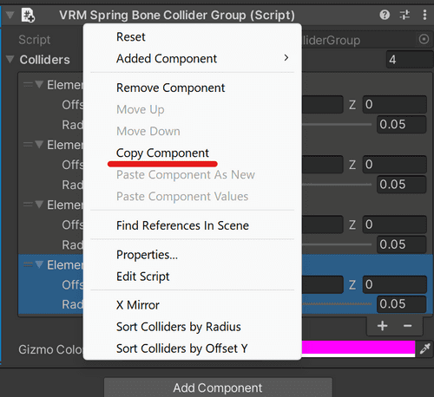Use the eyedropper beside Gizmo Color
This screenshot has width=434, height=397.
424,348
